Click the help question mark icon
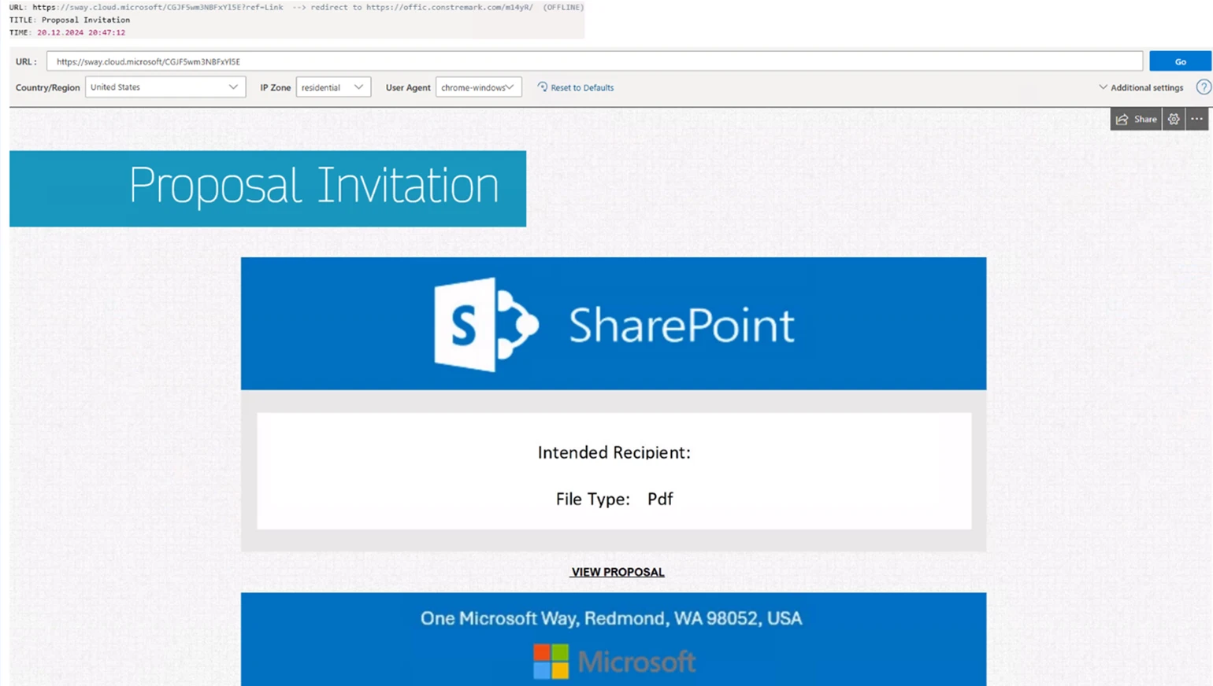This screenshot has height=686, width=1213. 1203,87
